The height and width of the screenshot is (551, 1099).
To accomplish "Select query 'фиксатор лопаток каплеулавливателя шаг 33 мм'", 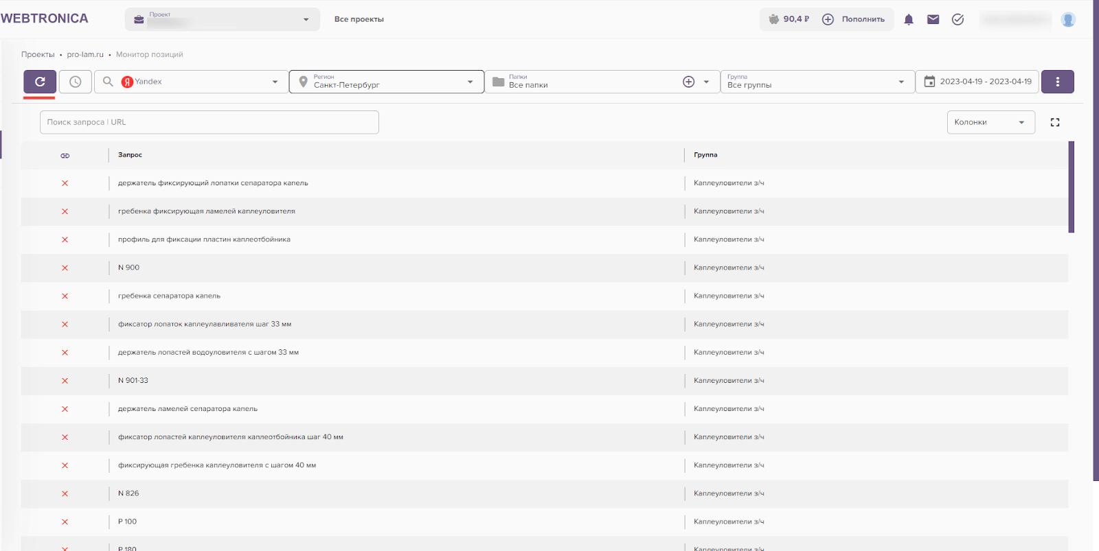I will click(205, 324).
